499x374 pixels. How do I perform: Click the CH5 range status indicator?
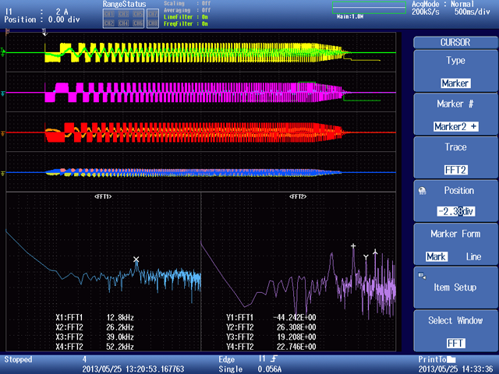(x=138, y=14)
